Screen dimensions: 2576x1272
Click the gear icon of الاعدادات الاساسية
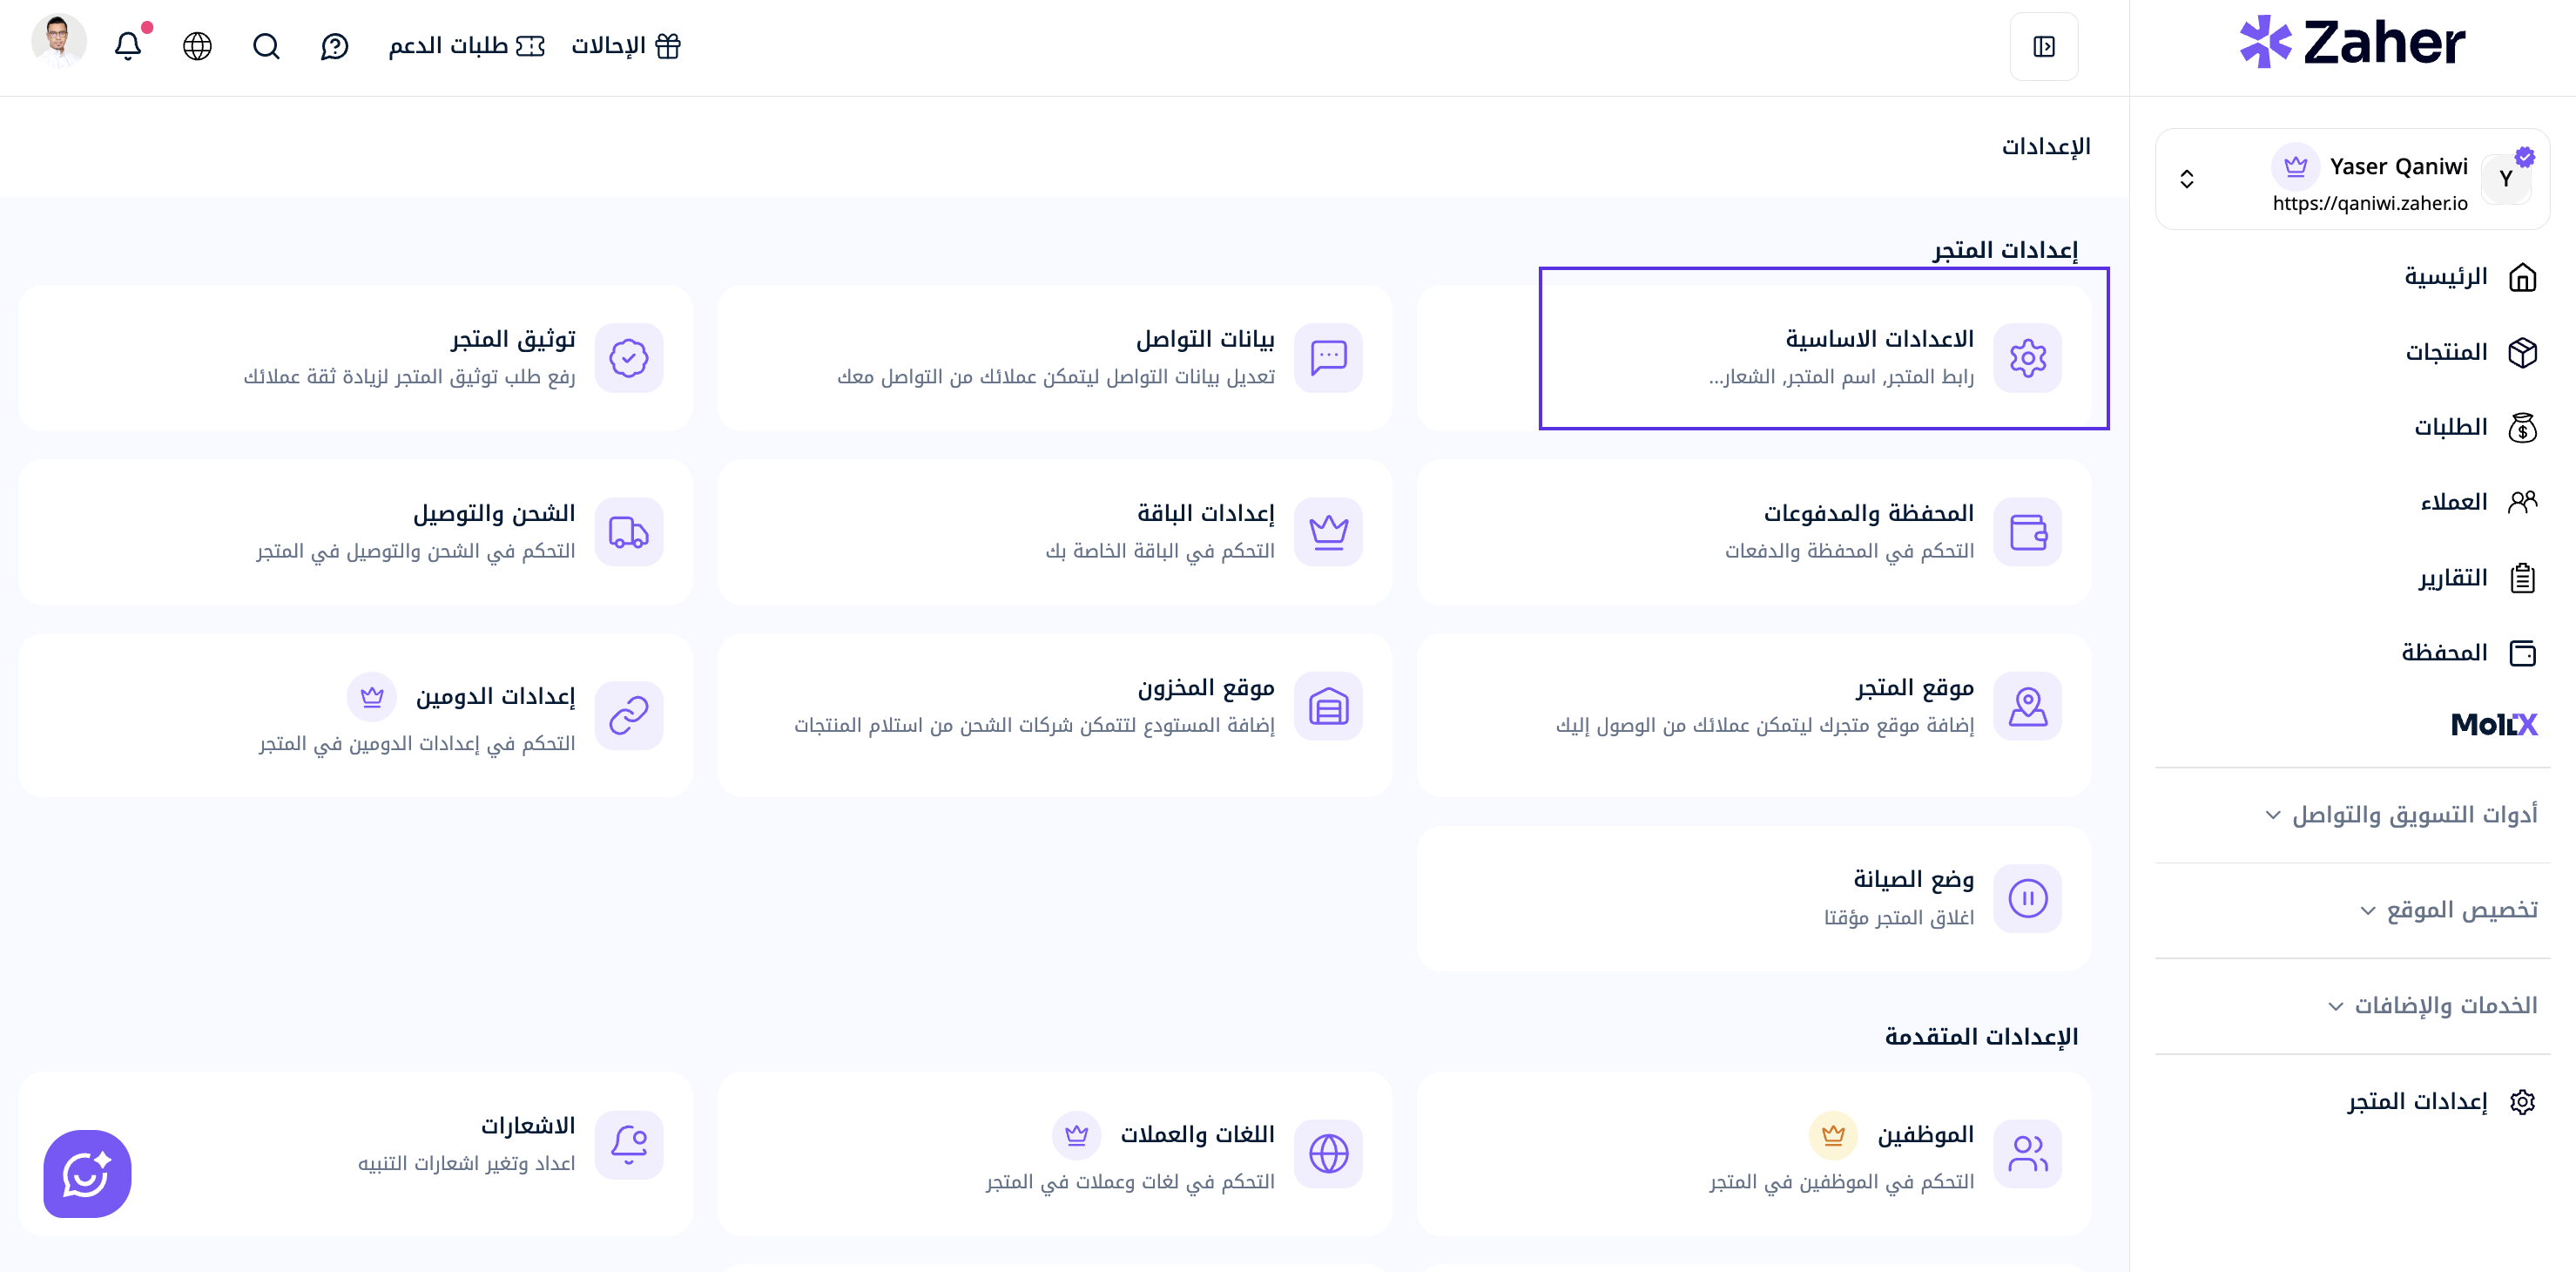(x=2027, y=357)
